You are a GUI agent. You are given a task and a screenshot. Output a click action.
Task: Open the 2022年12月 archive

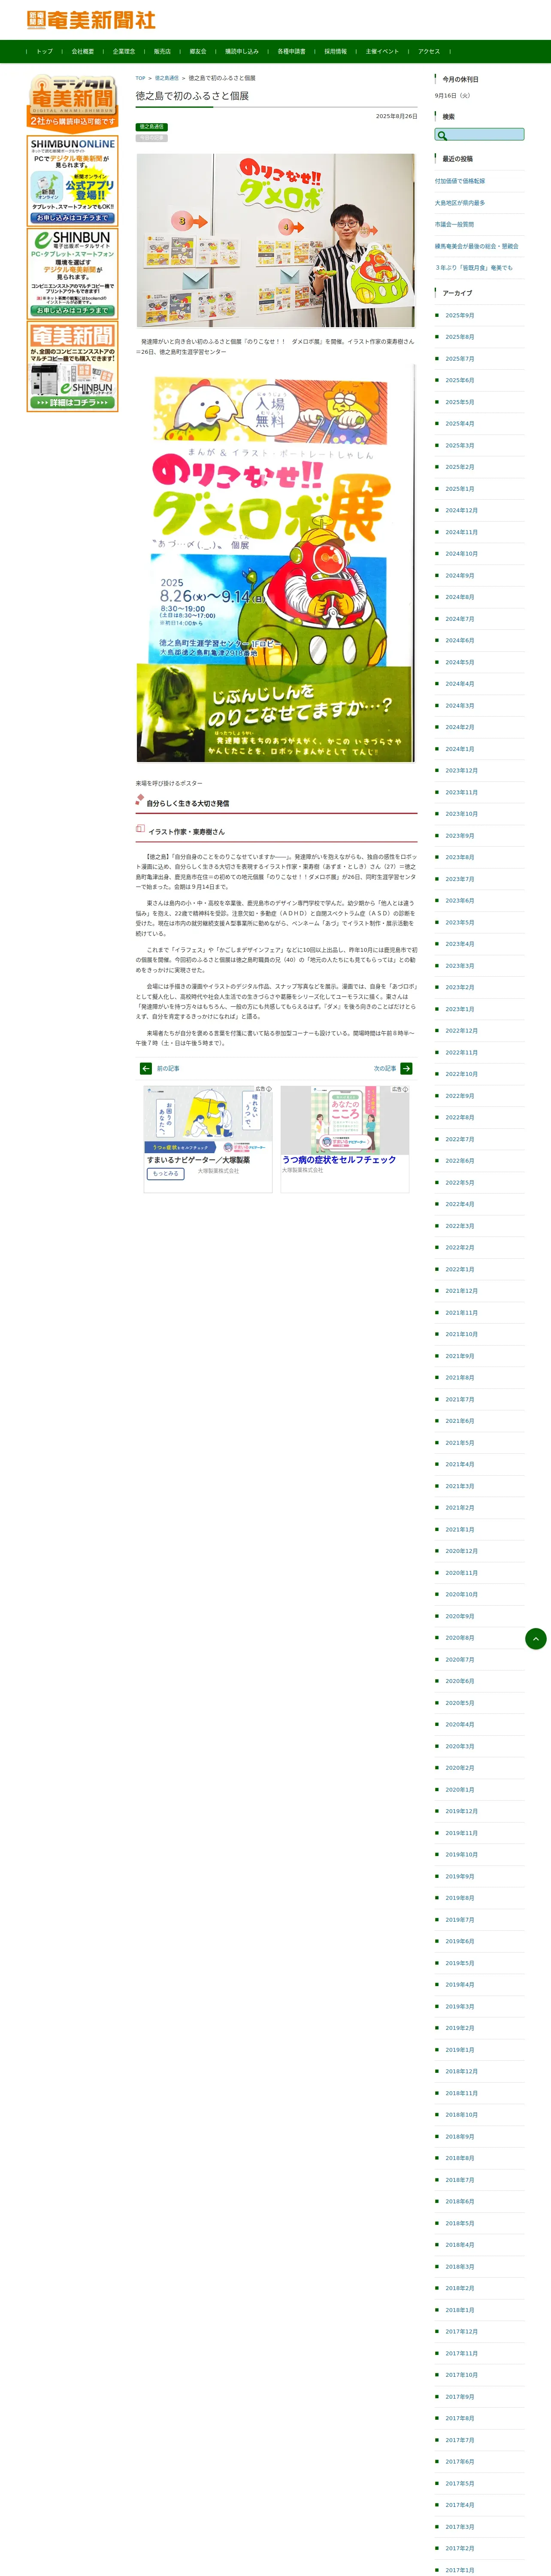pyautogui.click(x=462, y=1031)
